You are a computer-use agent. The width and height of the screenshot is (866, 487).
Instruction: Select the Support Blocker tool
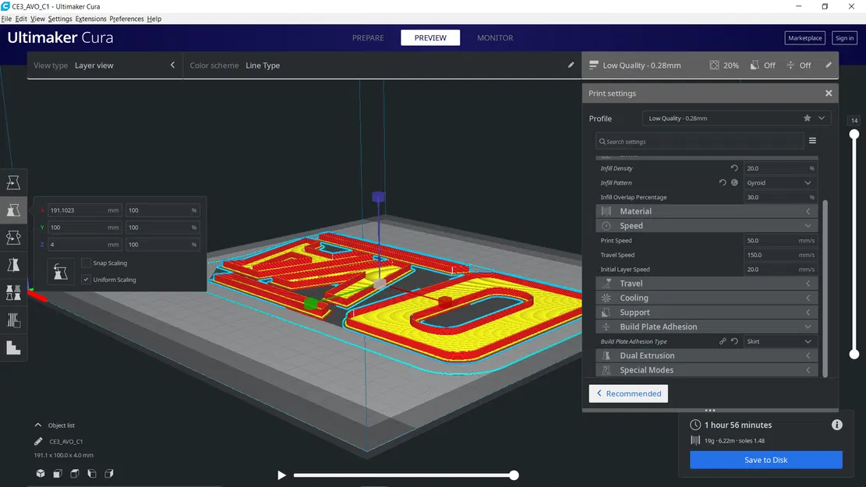tap(13, 320)
